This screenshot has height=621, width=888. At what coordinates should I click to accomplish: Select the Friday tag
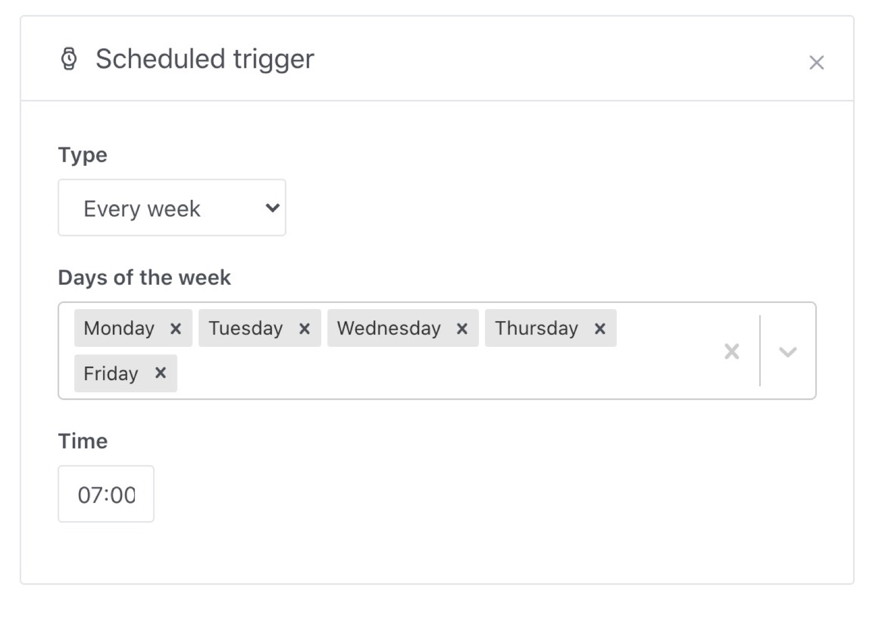[x=110, y=373]
